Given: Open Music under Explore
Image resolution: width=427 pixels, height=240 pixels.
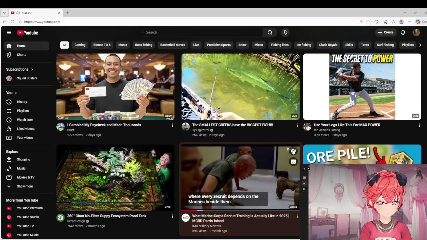Looking at the screenshot, I should tap(27, 169).
